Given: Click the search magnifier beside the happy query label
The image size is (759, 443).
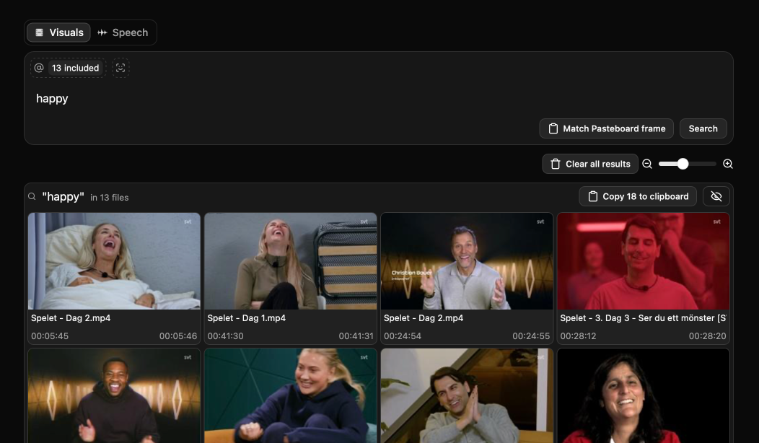Looking at the screenshot, I should pos(32,196).
